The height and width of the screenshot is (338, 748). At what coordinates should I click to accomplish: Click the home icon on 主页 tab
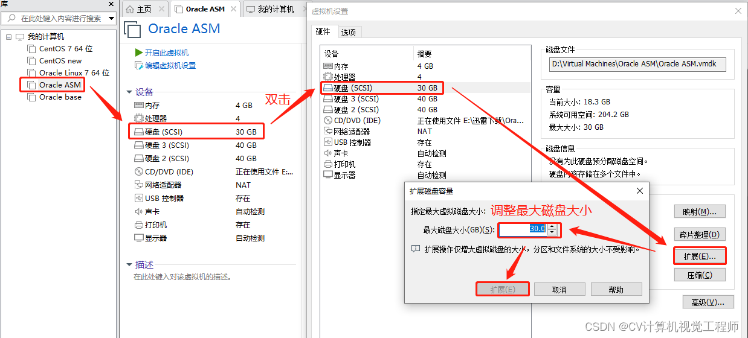(130, 9)
